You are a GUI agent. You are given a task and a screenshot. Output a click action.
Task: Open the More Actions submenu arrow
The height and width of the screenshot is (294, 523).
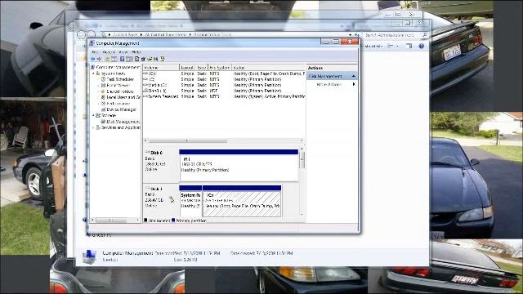click(x=354, y=84)
